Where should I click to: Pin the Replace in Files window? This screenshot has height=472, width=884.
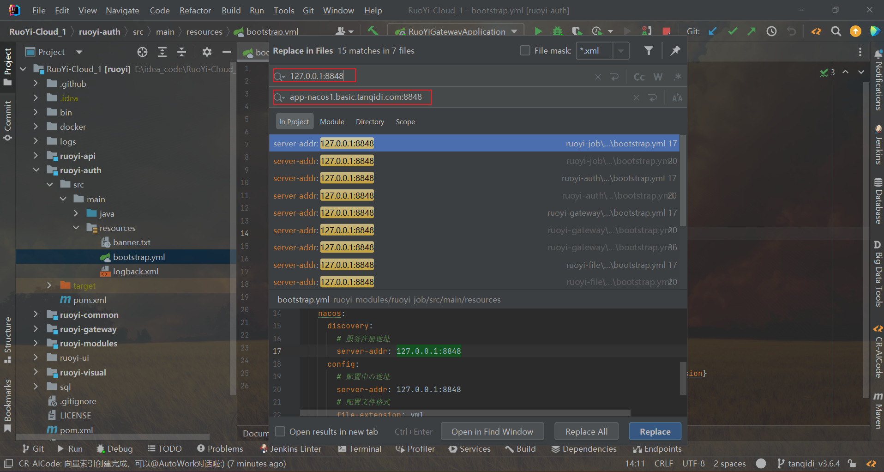[x=675, y=51]
